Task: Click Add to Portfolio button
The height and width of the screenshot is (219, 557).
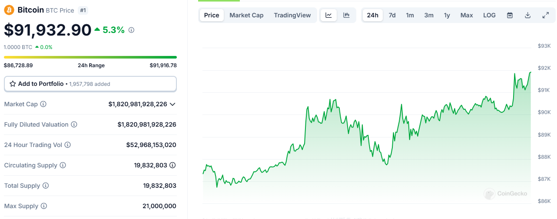Action: [x=90, y=84]
